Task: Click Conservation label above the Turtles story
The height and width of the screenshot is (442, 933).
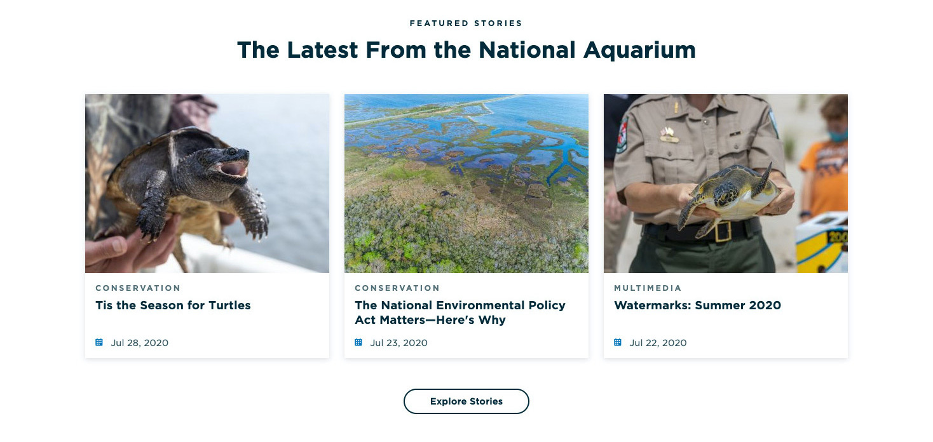Action: [138, 288]
